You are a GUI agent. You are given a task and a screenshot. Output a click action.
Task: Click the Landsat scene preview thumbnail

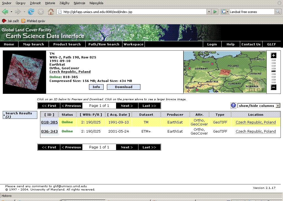click(x=25, y=72)
